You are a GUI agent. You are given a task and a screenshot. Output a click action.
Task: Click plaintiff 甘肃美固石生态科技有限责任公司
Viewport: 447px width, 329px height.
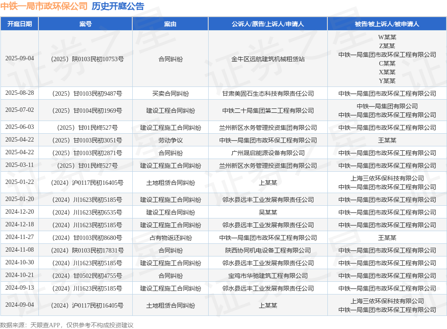click(x=268, y=94)
